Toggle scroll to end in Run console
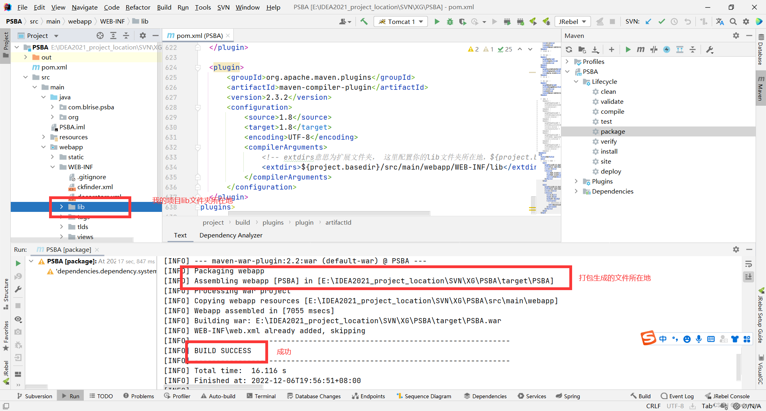Screen dimensions: 766x411 748,277
